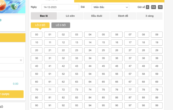This screenshot has width=173, height=110.
Task: Switch to the Bao lô tab
Action: click(x=44, y=16)
